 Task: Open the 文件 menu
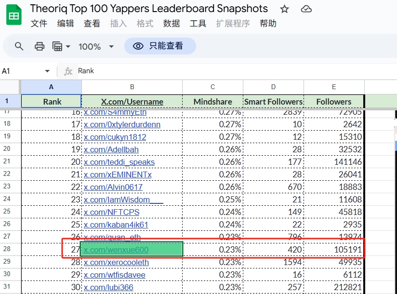tap(39, 23)
